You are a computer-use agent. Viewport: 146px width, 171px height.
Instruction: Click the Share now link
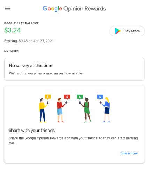[129, 153]
